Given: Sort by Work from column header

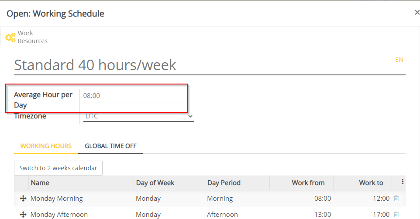Looking at the screenshot, I should 308,183.
